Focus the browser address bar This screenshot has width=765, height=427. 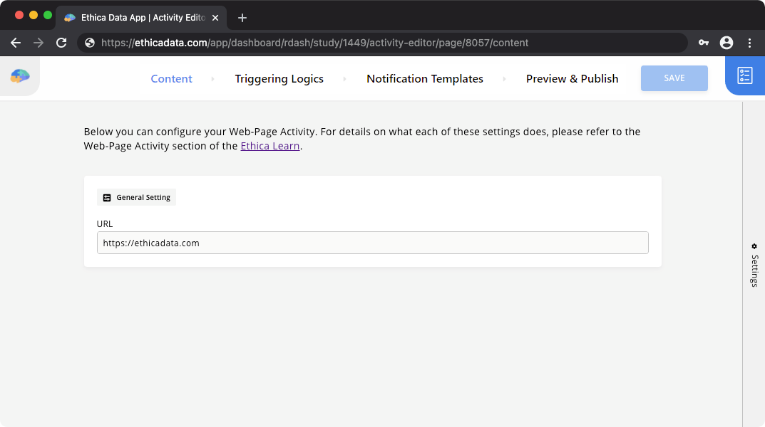[382, 43]
